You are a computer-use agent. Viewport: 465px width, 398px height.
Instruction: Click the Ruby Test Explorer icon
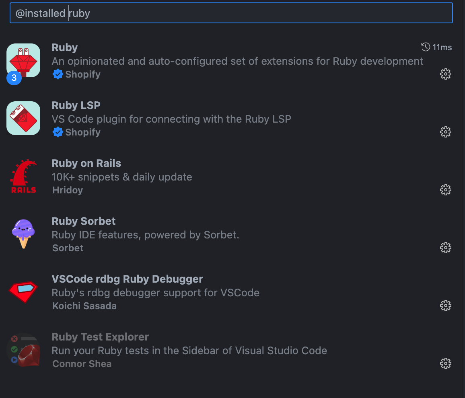coord(23,350)
